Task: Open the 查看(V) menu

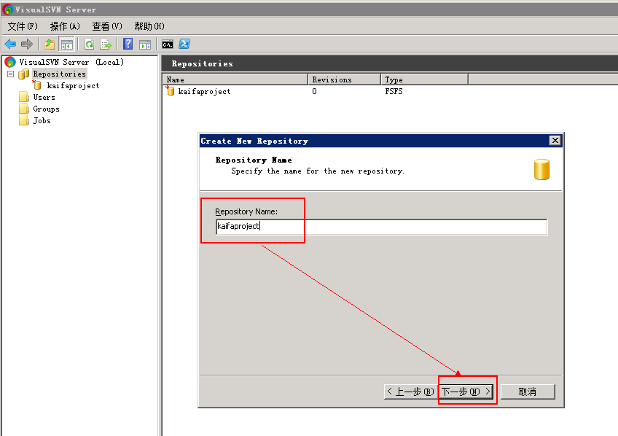Action: coord(107,26)
